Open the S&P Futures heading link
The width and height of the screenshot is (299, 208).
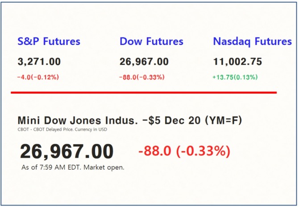coord(49,41)
